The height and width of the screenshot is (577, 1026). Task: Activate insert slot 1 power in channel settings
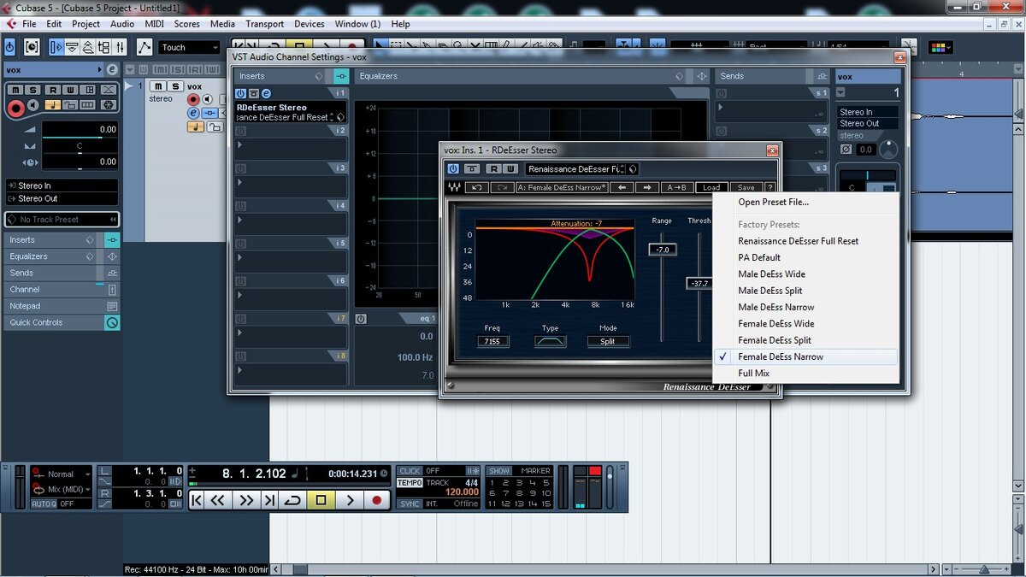(241, 93)
